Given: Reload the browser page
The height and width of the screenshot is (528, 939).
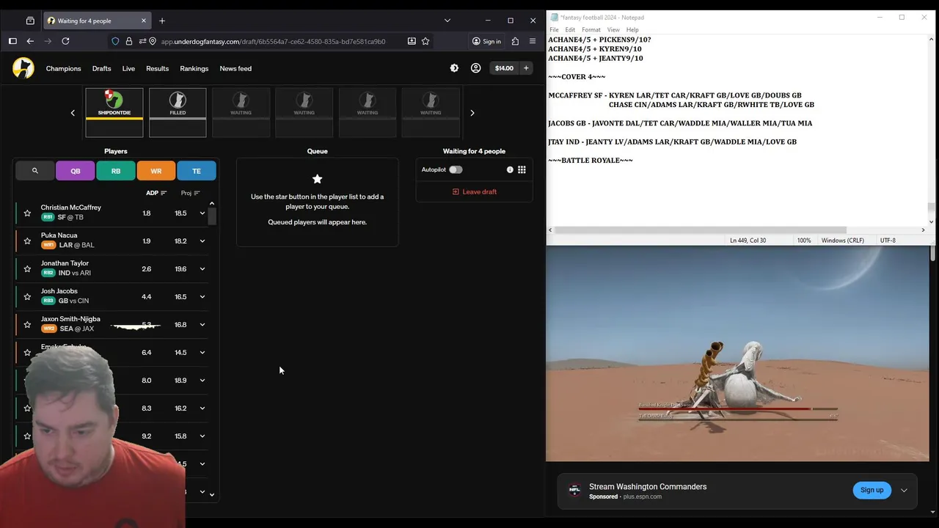Looking at the screenshot, I should point(65,41).
